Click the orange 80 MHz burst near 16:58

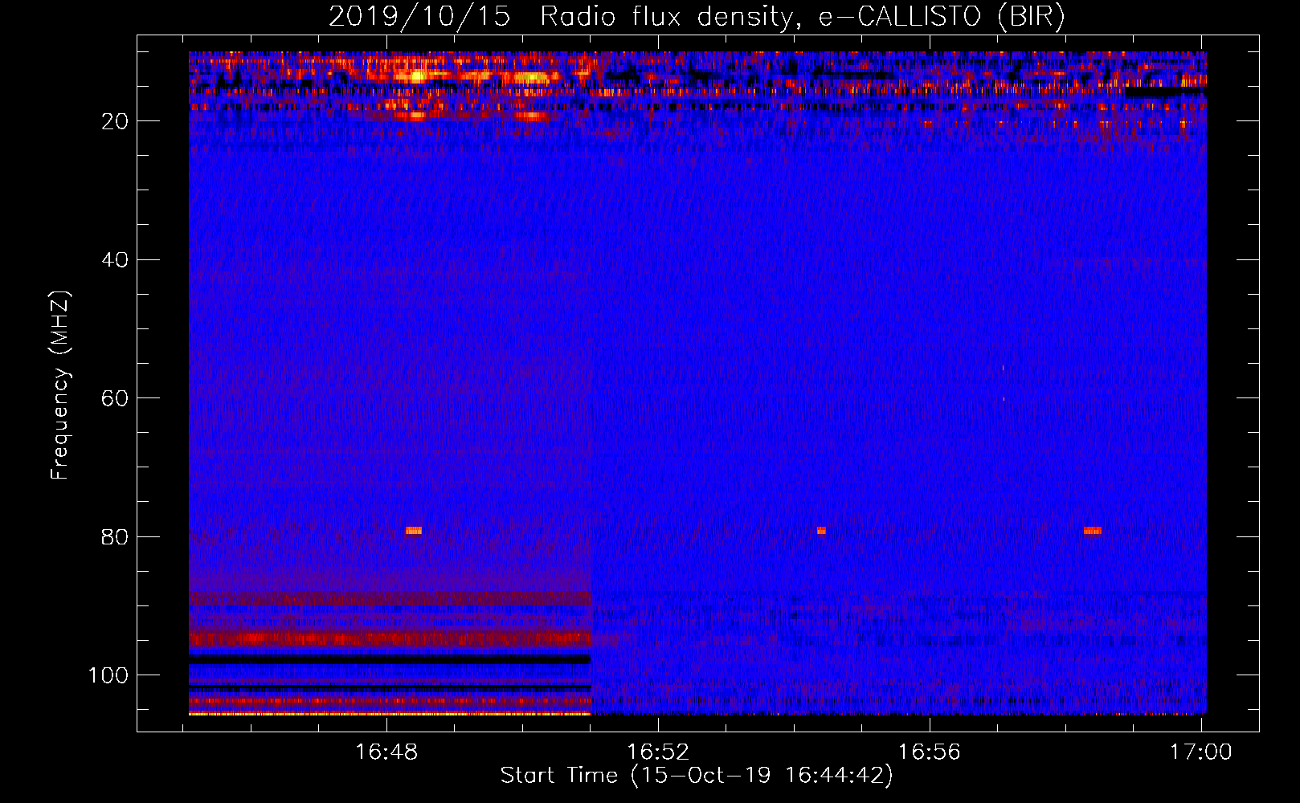pos(1093,531)
